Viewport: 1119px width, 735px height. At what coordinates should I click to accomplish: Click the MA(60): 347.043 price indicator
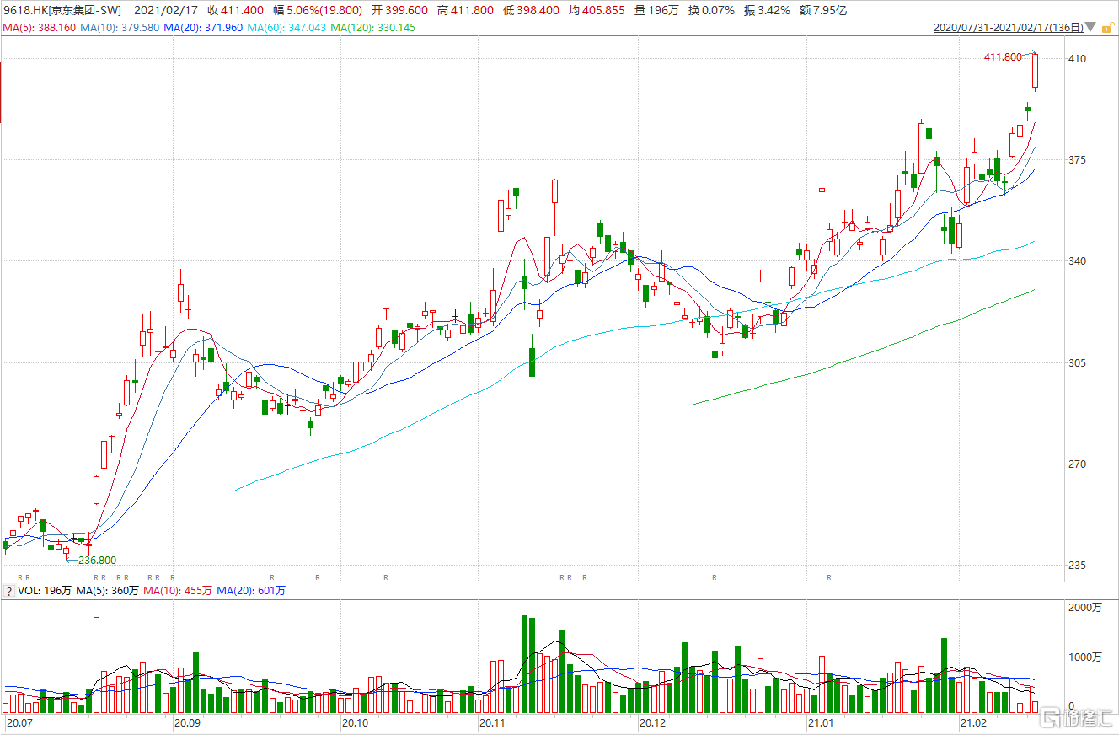(286, 28)
